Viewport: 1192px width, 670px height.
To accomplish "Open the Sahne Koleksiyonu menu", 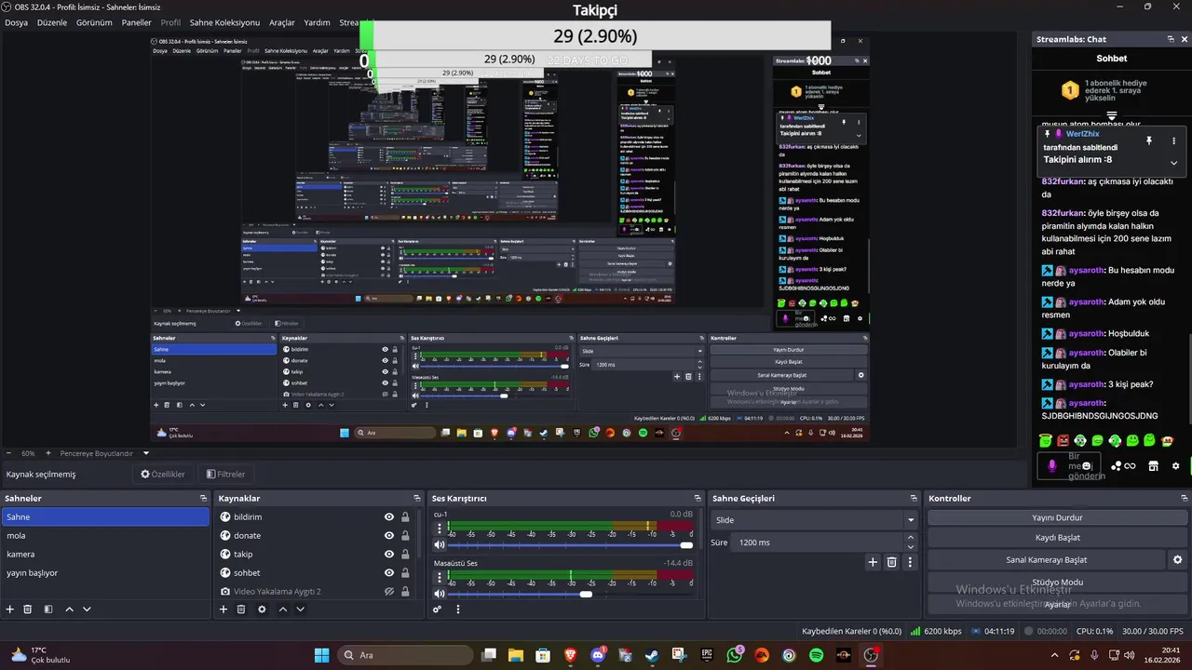I will click(x=224, y=22).
